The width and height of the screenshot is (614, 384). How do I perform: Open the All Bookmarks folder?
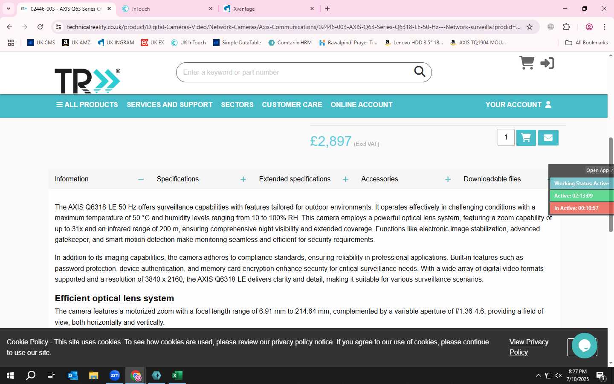click(586, 43)
